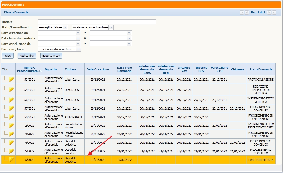Open folder icon for procedure 58/2021
This screenshot has height=173, width=283.
click(11, 117)
